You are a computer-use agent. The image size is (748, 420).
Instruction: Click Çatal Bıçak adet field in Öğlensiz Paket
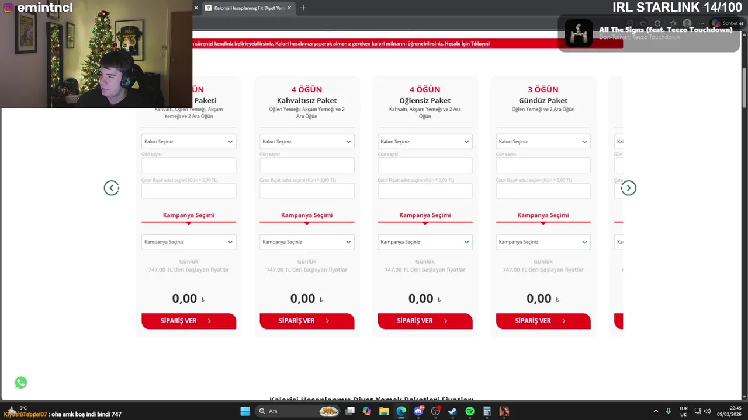tap(425, 191)
